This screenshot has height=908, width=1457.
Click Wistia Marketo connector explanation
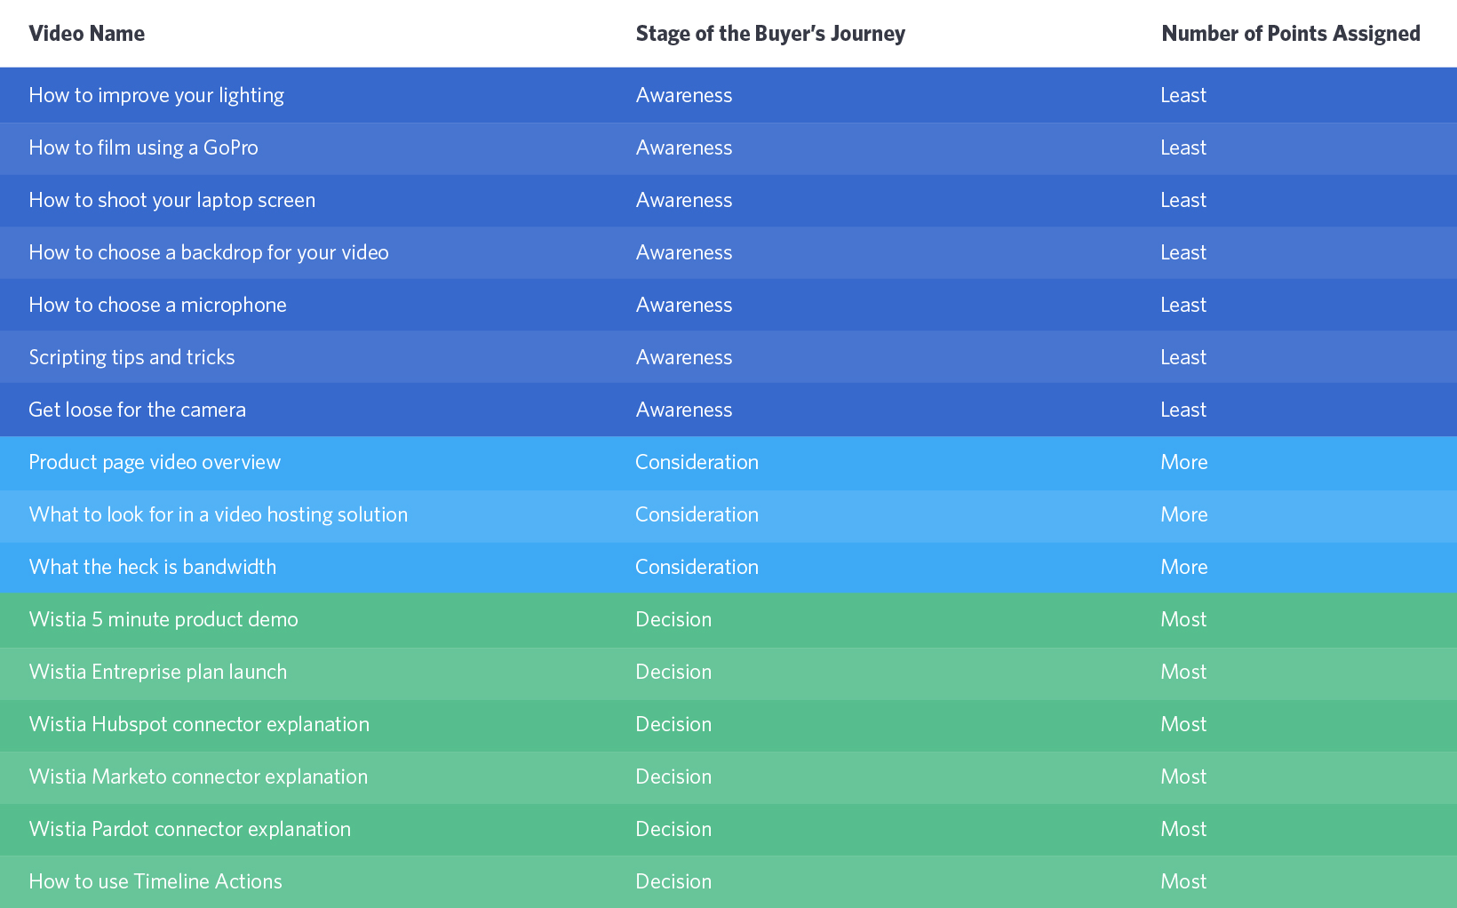point(198,777)
